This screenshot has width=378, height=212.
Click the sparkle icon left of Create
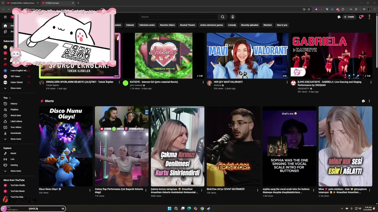point(339,17)
